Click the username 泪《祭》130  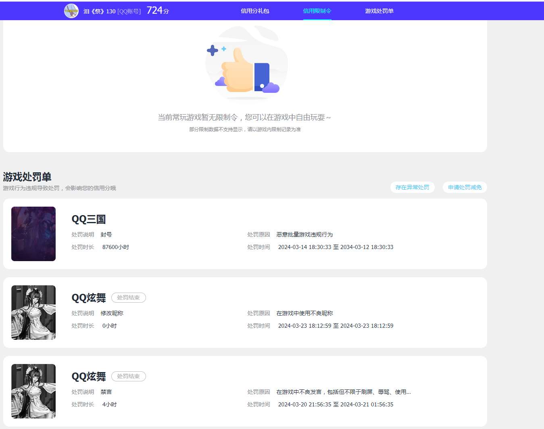tap(99, 11)
